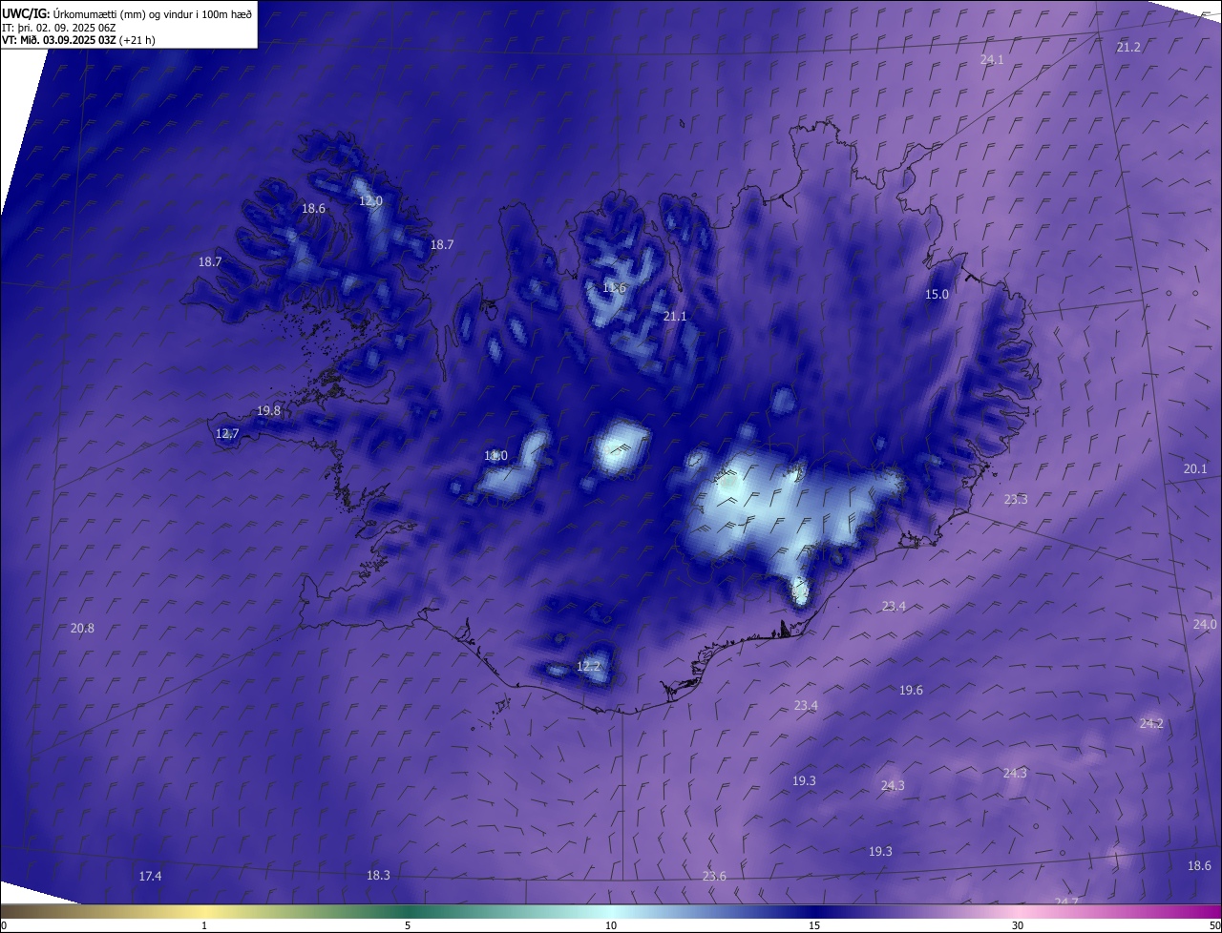Image resolution: width=1222 pixels, height=933 pixels.
Task: Click the 23.3 value label
Action: click(x=1015, y=499)
